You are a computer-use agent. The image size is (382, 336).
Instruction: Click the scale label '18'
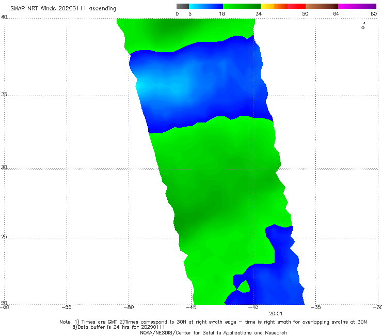click(222, 13)
